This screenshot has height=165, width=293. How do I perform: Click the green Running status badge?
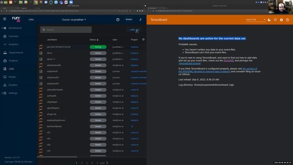click(x=98, y=47)
